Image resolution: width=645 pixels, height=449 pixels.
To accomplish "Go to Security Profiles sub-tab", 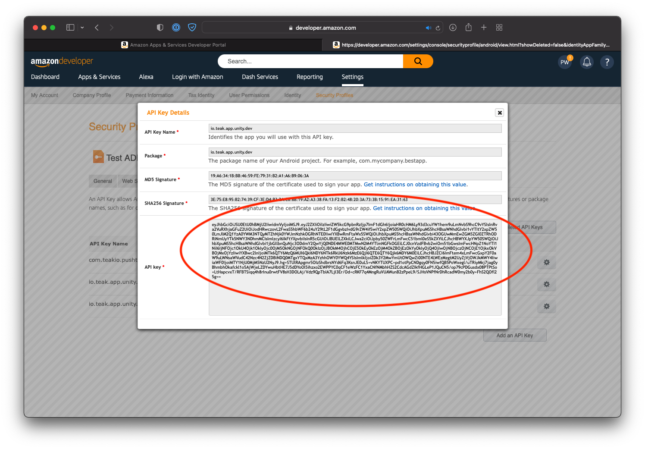I will point(335,95).
